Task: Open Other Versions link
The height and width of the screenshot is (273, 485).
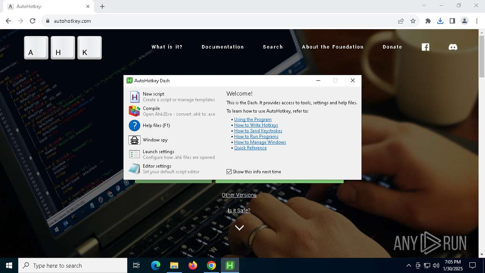Action: tap(239, 195)
